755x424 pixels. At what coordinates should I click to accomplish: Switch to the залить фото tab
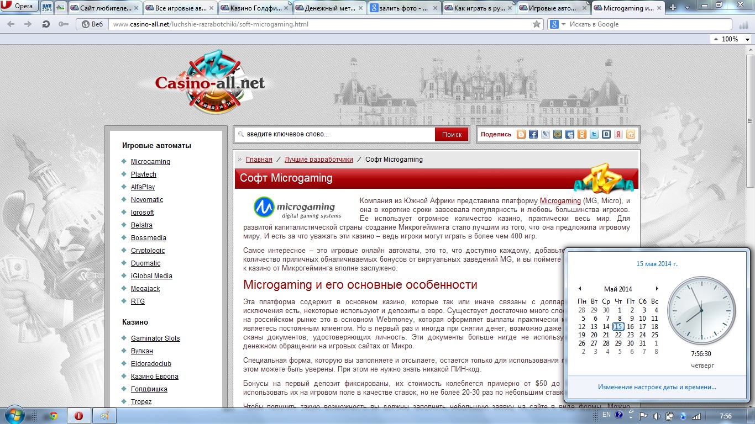(404, 8)
